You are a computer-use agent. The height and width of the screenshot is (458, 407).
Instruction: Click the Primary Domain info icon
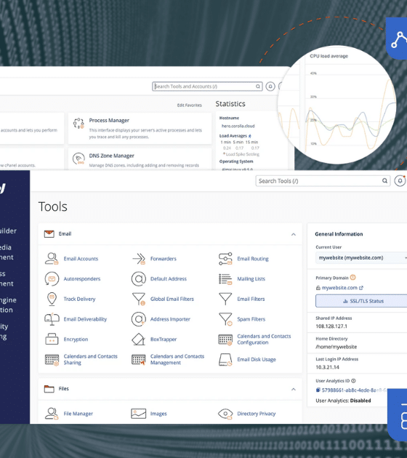pos(352,278)
